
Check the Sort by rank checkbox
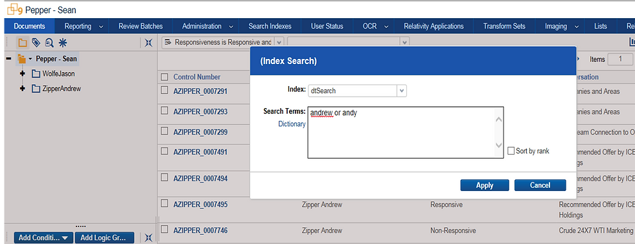pyautogui.click(x=511, y=151)
